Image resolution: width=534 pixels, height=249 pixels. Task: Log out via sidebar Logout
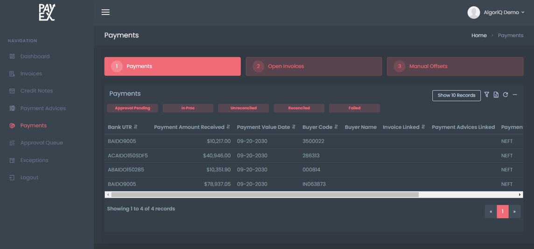click(29, 178)
